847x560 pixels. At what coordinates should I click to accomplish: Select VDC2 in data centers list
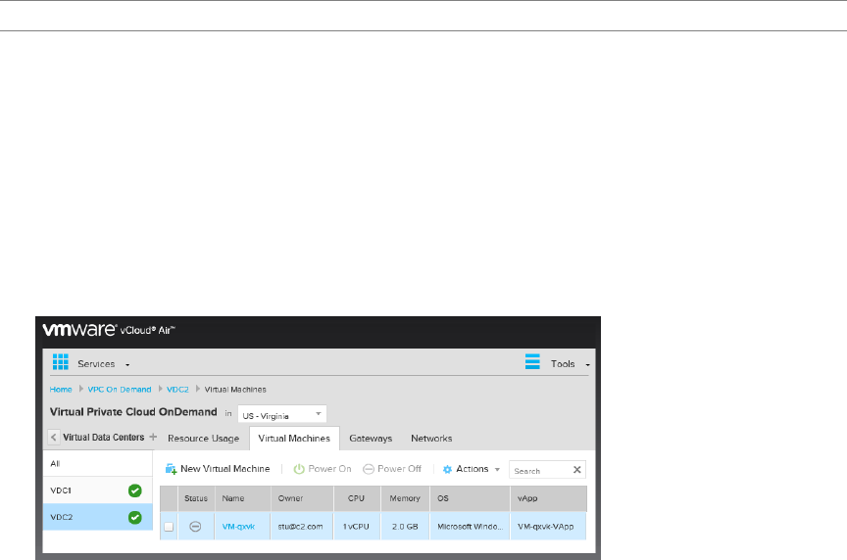pos(98,517)
